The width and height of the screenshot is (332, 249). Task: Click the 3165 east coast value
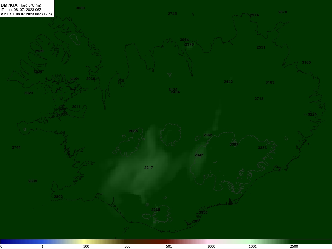[306, 62]
